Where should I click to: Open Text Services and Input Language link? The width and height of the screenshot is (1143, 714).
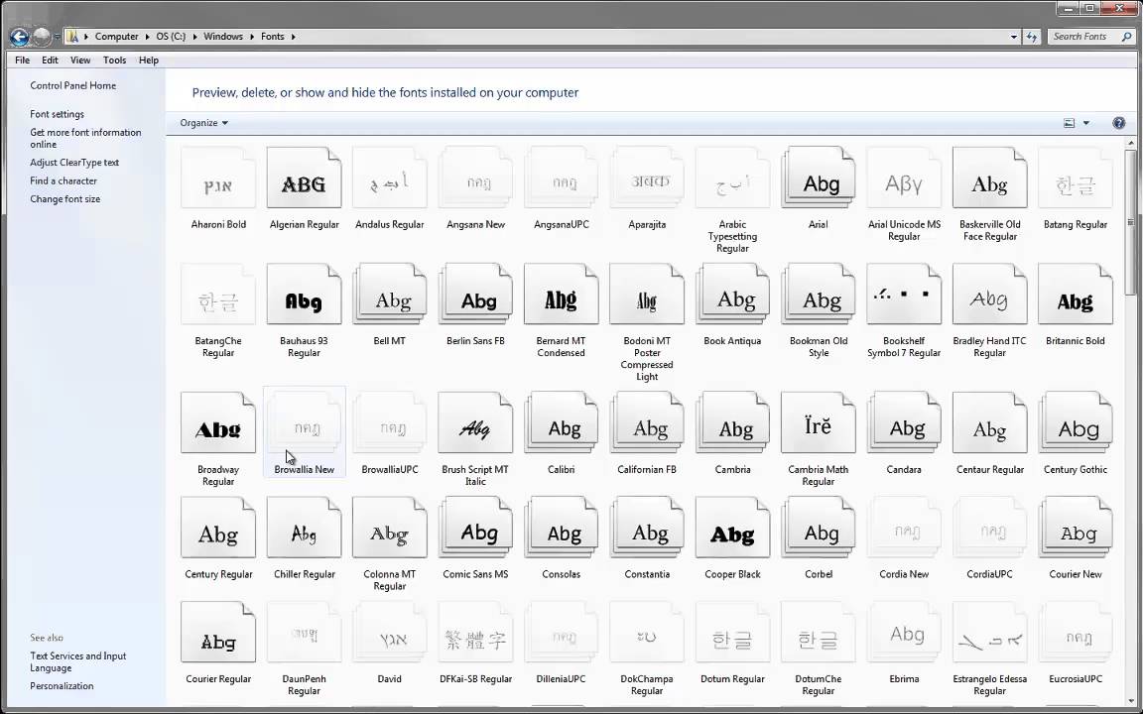click(78, 662)
